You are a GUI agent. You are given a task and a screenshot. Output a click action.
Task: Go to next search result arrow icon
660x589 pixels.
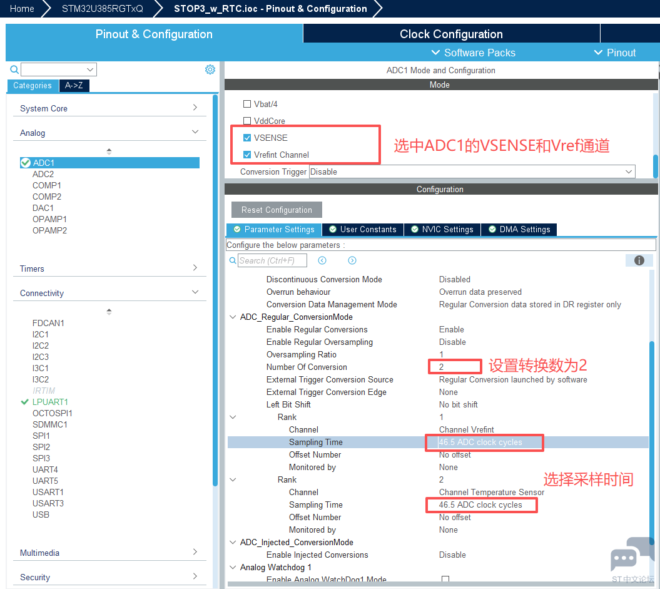pyautogui.click(x=352, y=260)
